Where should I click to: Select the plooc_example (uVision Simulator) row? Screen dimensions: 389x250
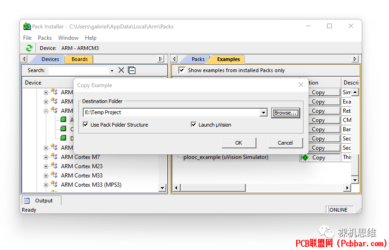coord(226,157)
